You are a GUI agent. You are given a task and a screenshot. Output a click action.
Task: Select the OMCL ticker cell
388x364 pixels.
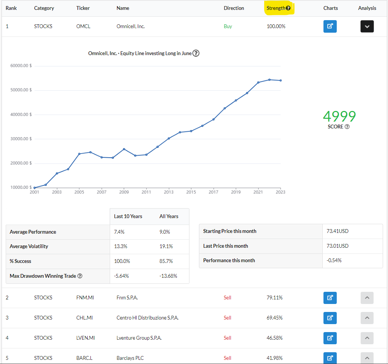[x=83, y=26]
